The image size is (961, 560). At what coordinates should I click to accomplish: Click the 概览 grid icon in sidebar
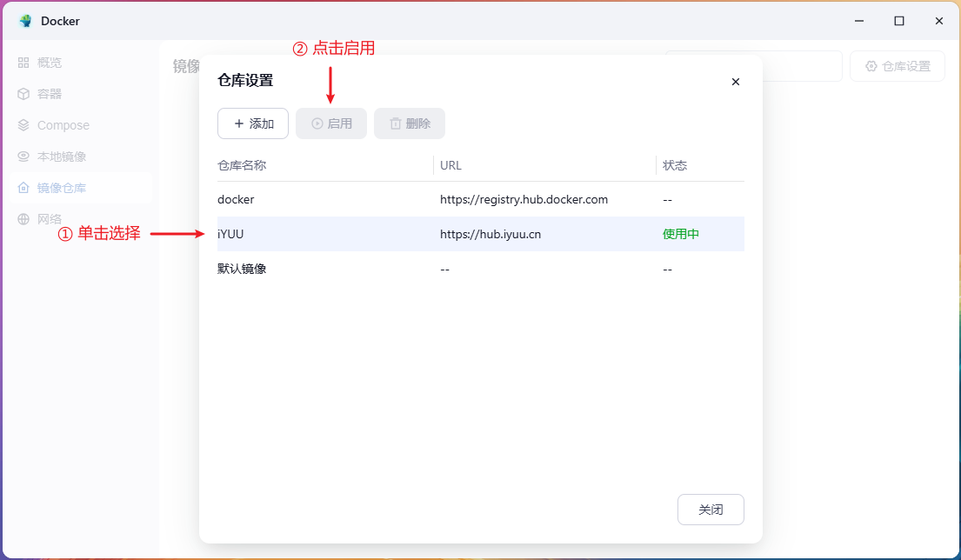[x=23, y=63]
